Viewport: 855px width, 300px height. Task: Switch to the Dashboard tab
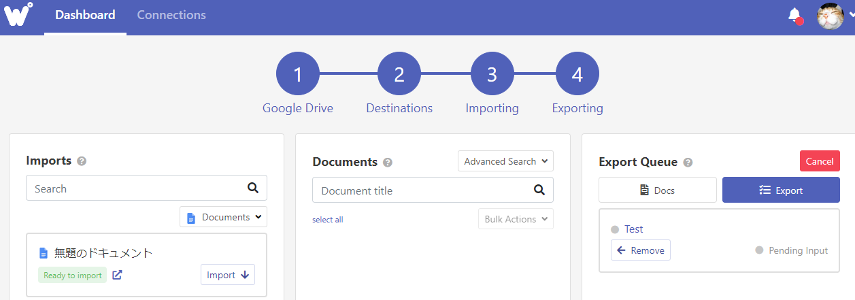pyautogui.click(x=85, y=15)
